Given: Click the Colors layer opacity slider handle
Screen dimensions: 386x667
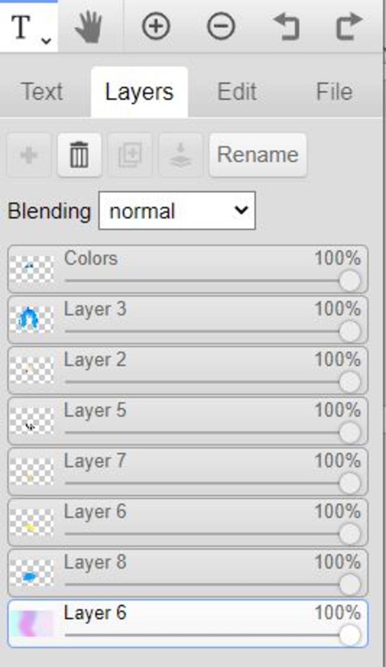Looking at the screenshot, I should [349, 281].
